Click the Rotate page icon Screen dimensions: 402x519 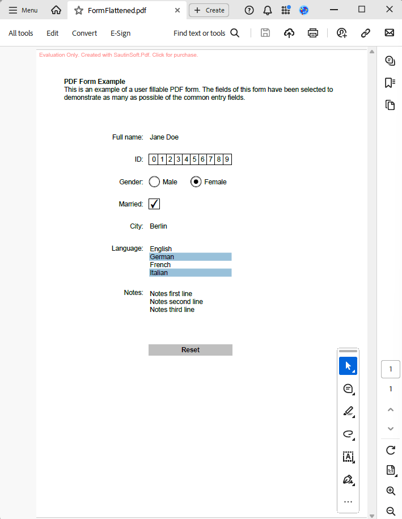pyautogui.click(x=390, y=450)
